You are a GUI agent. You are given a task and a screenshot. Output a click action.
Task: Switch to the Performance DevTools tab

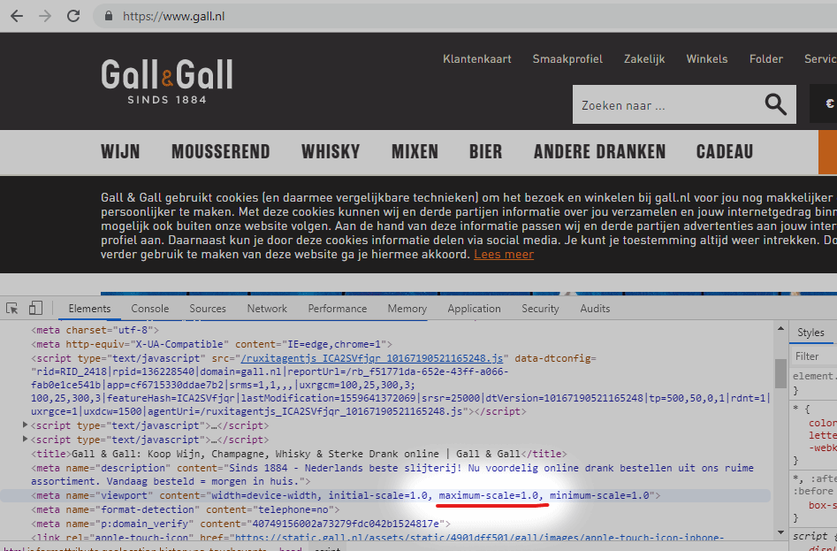click(x=338, y=308)
